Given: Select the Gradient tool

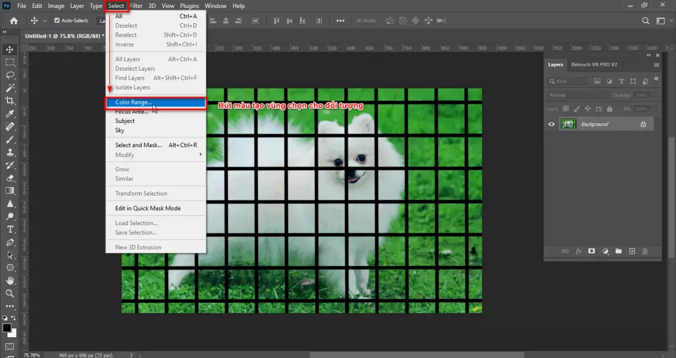Looking at the screenshot, I should point(10,191).
